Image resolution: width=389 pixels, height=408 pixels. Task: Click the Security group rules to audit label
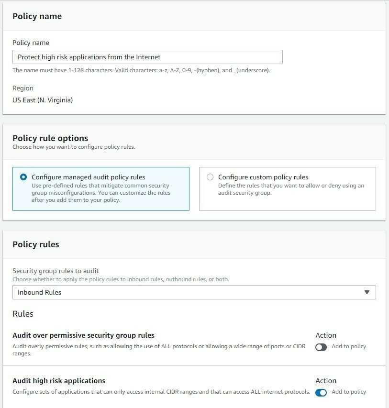(56, 271)
